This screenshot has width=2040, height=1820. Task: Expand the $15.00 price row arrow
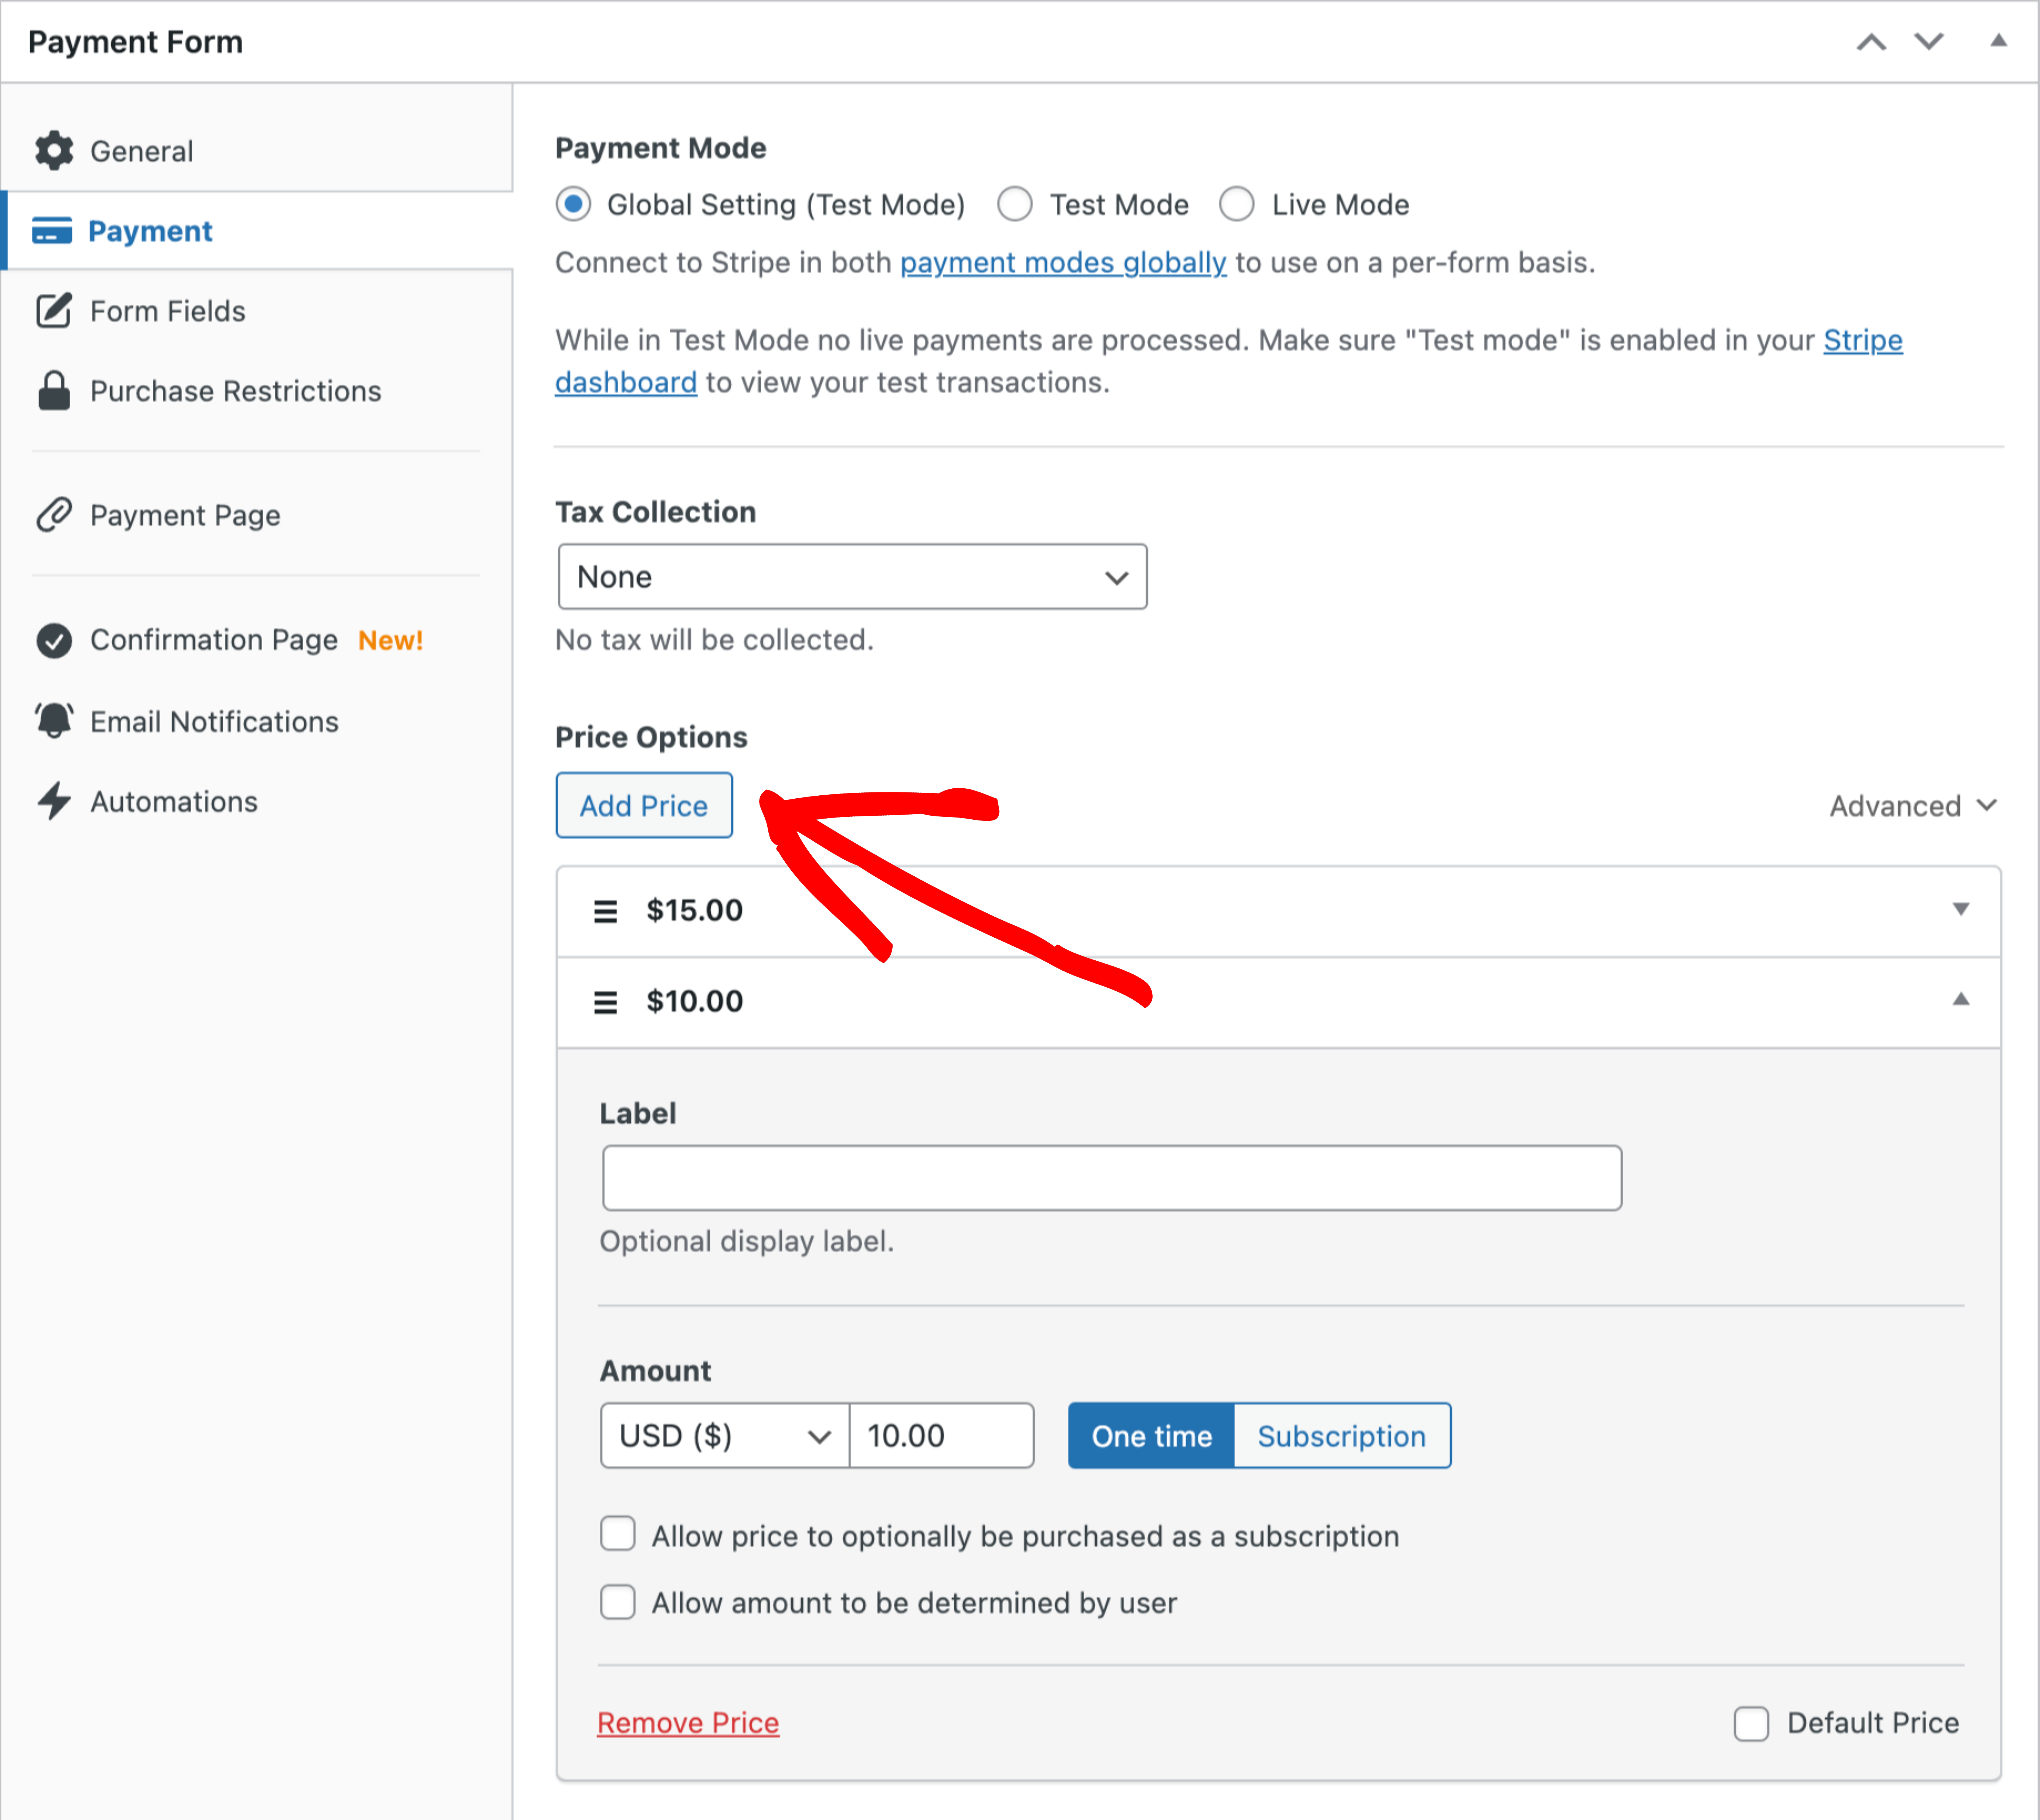click(1961, 909)
